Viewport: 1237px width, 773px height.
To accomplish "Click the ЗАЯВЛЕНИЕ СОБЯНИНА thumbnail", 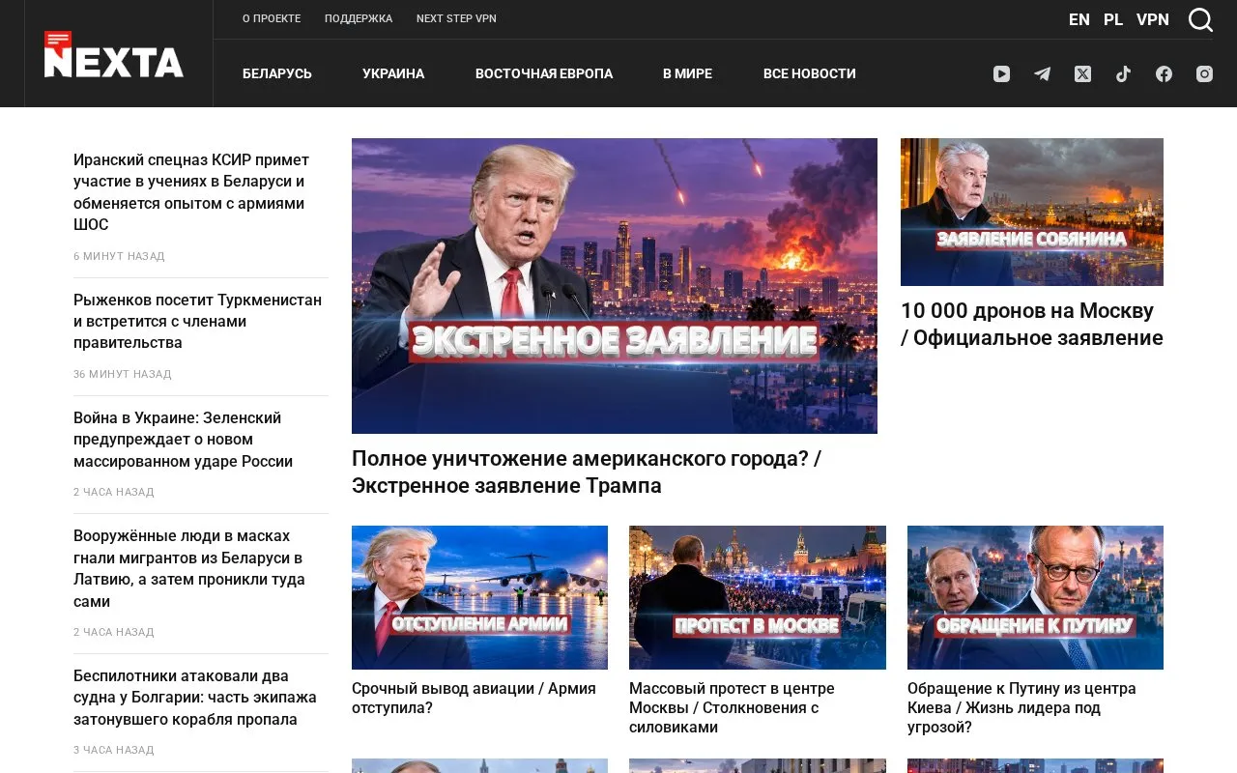I will (1032, 212).
